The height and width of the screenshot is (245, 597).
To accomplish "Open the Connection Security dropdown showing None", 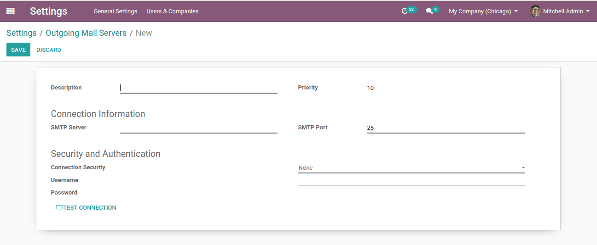I will 412,168.
